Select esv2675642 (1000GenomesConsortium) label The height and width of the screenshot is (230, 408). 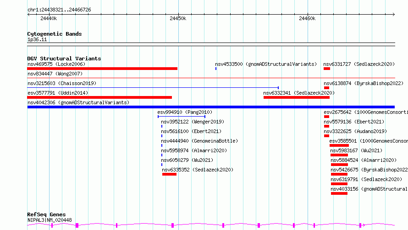pyautogui.click(x=365, y=112)
